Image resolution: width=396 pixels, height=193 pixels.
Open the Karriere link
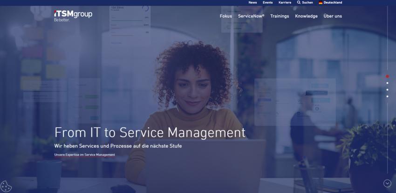(x=285, y=2)
